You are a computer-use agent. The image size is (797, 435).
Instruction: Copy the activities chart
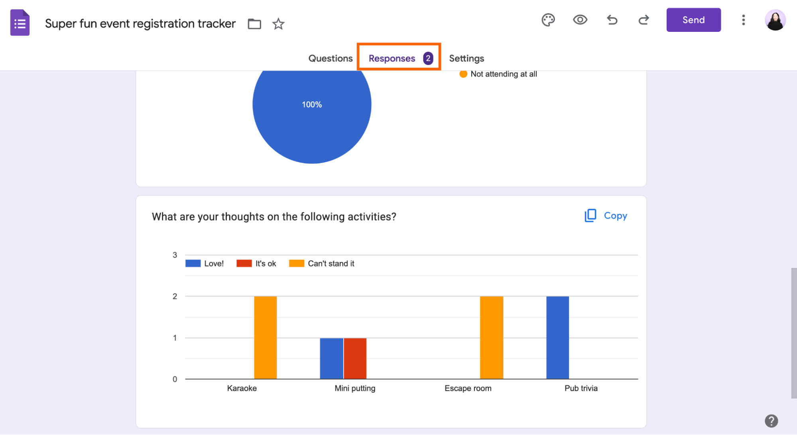[606, 216]
